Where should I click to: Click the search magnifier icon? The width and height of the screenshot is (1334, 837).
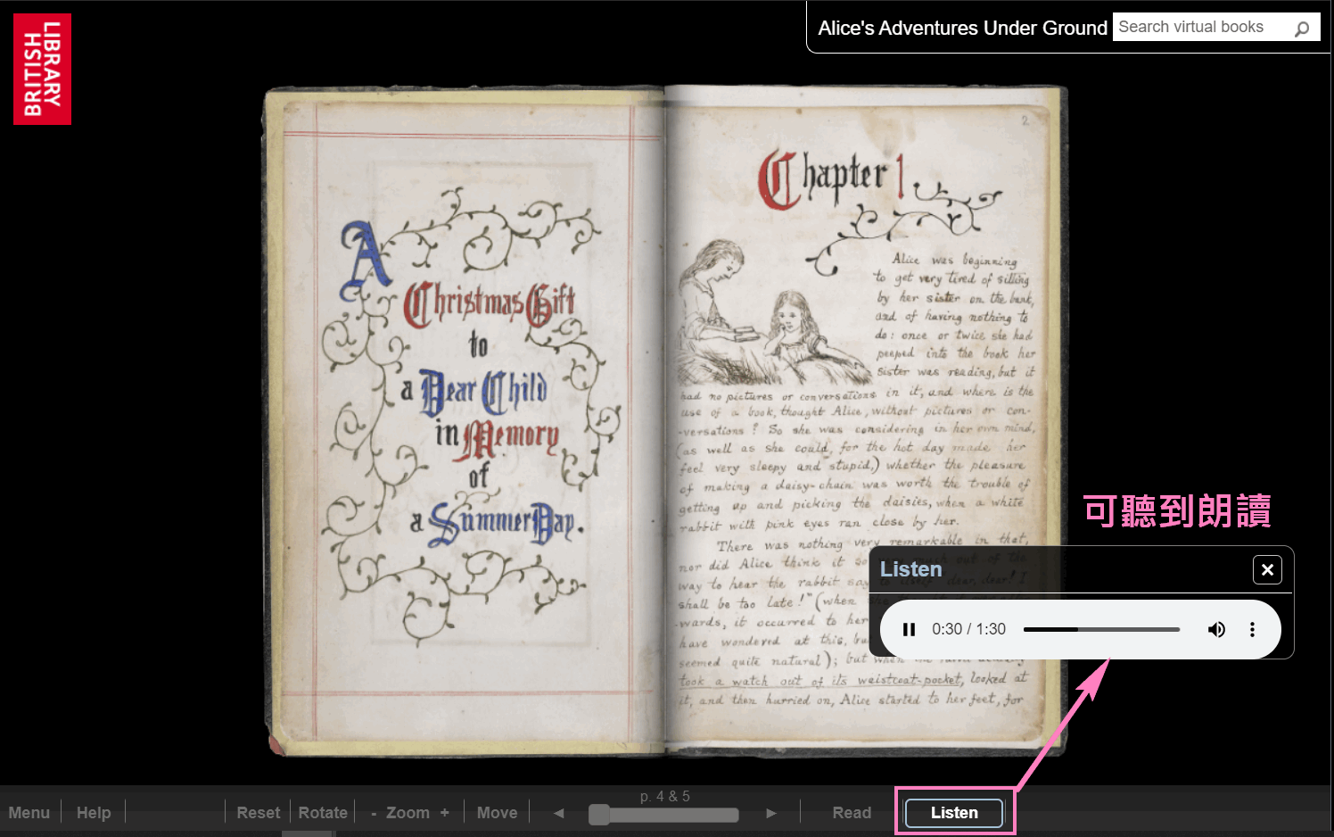[1302, 29]
